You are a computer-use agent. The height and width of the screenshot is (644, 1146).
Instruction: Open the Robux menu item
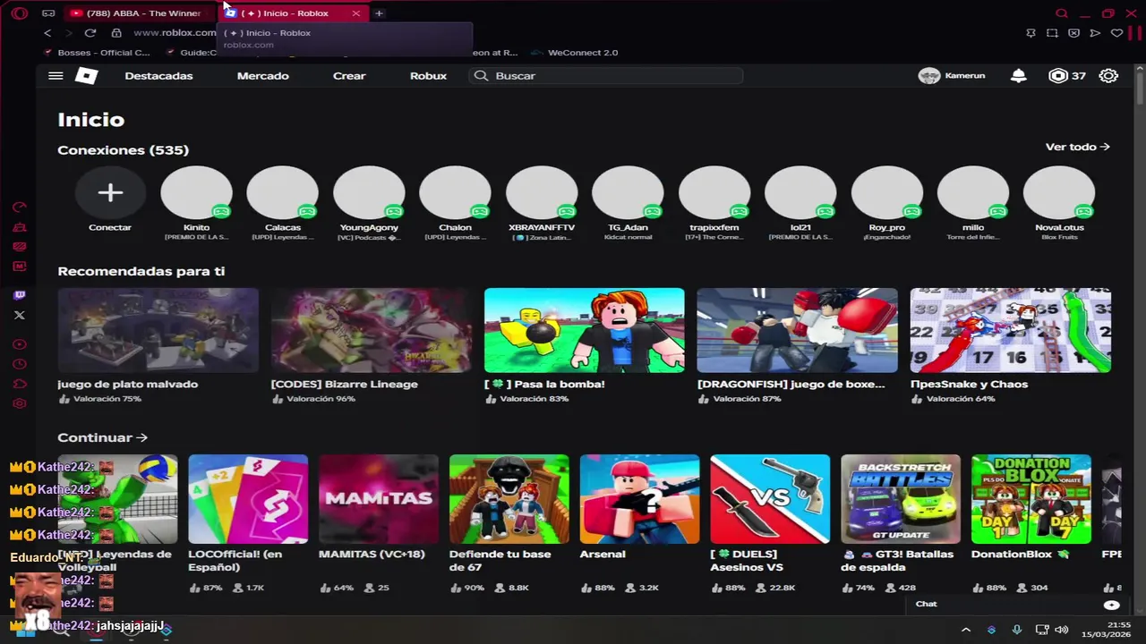pos(428,76)
